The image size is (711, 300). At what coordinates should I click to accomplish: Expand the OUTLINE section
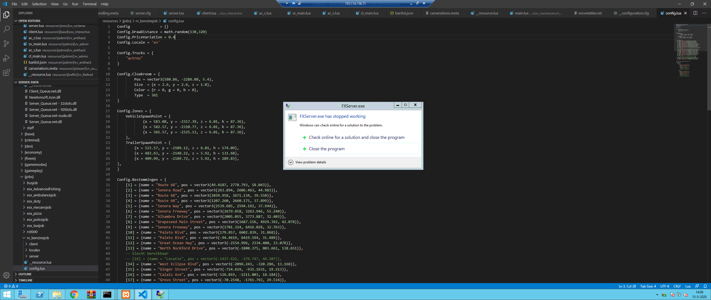pos(25,274)
